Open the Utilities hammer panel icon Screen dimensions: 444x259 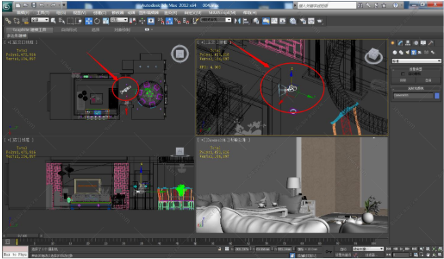pos(430,43)
